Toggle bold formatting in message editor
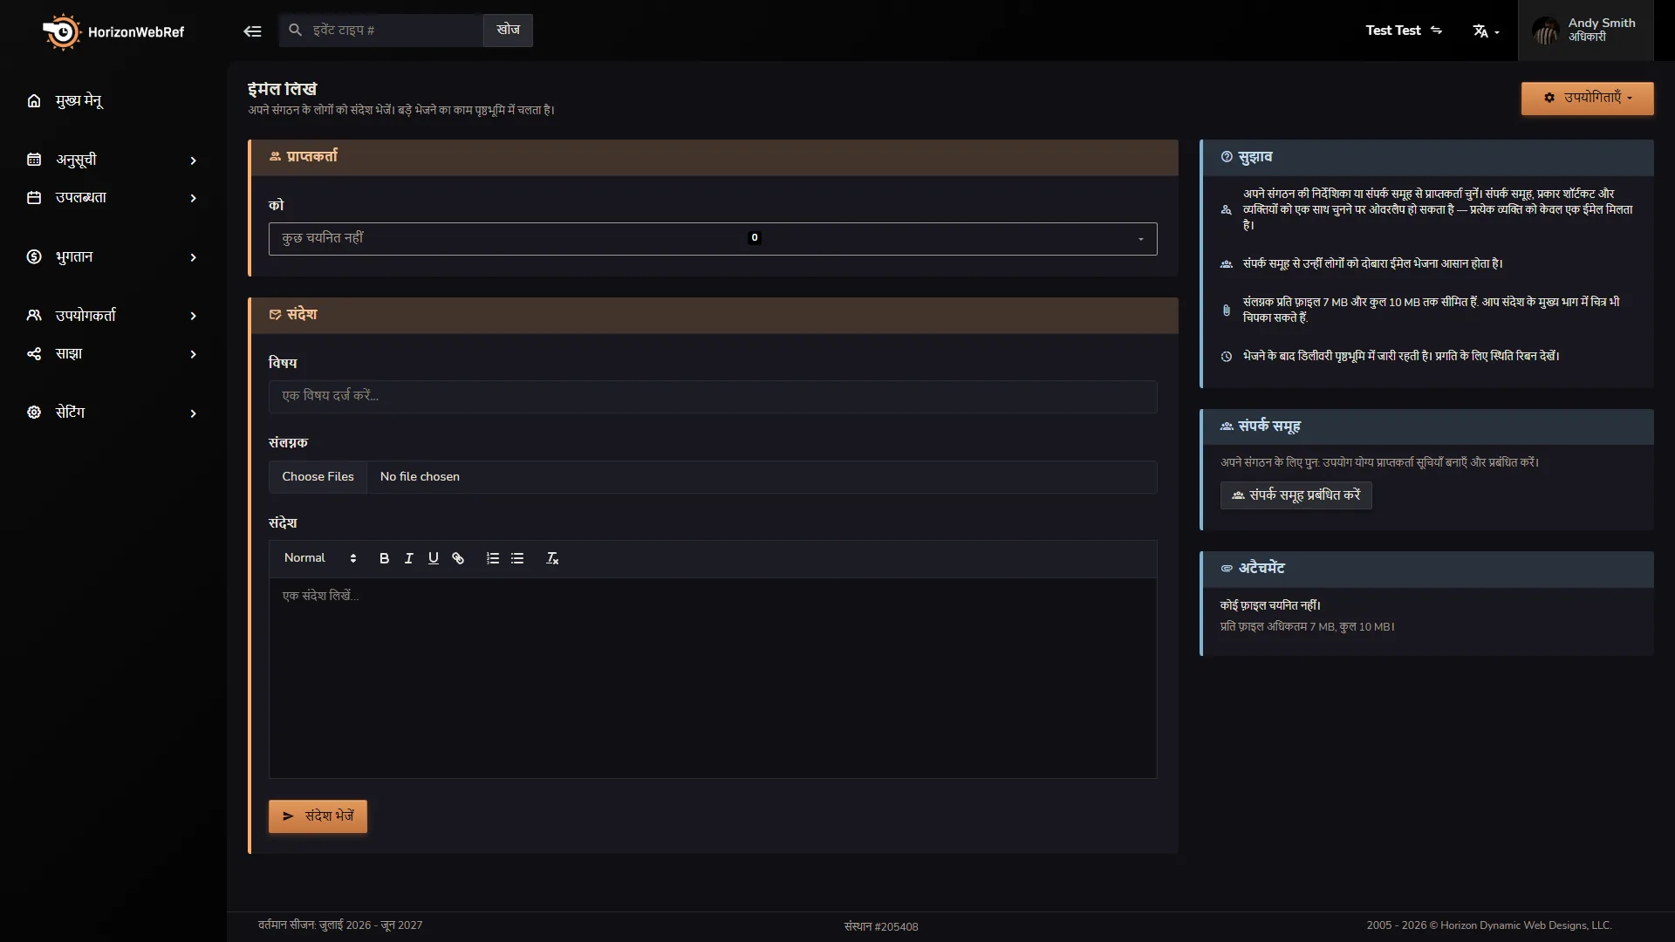The height and width of the screenshot is (942, 1675). tap(384, 558)
